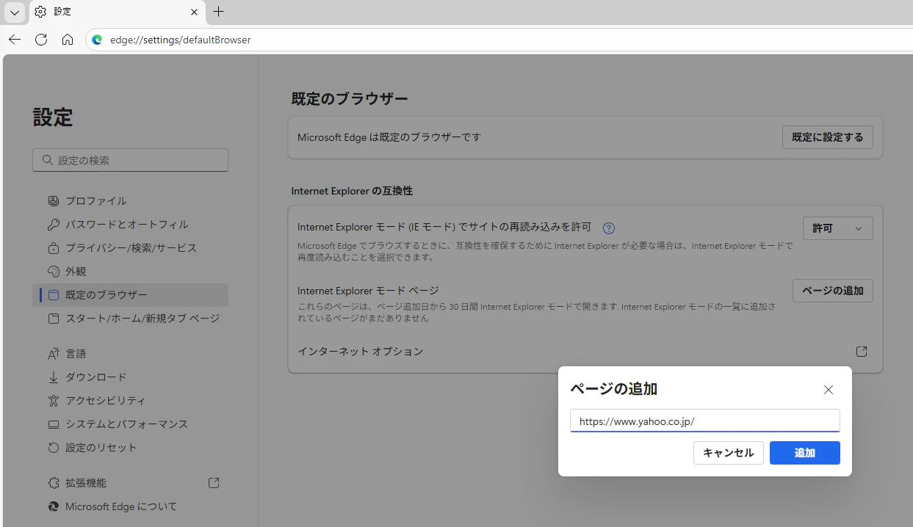
Task: Open アクセシビリティ settings section
Action: coord(130,401)
